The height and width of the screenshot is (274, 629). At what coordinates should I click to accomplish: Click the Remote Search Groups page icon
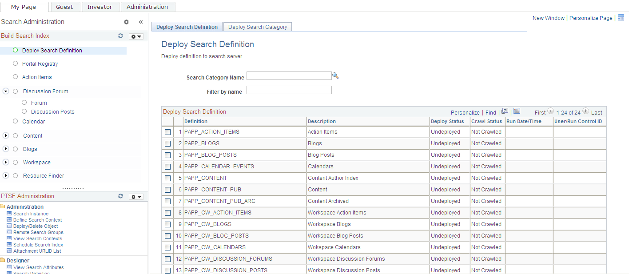9,232
